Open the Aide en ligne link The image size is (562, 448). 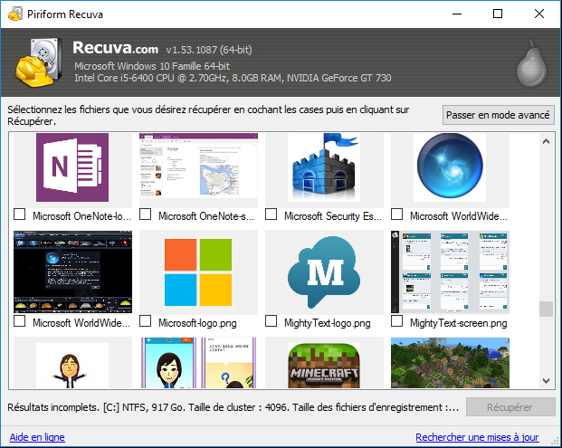tap(37, 437)
